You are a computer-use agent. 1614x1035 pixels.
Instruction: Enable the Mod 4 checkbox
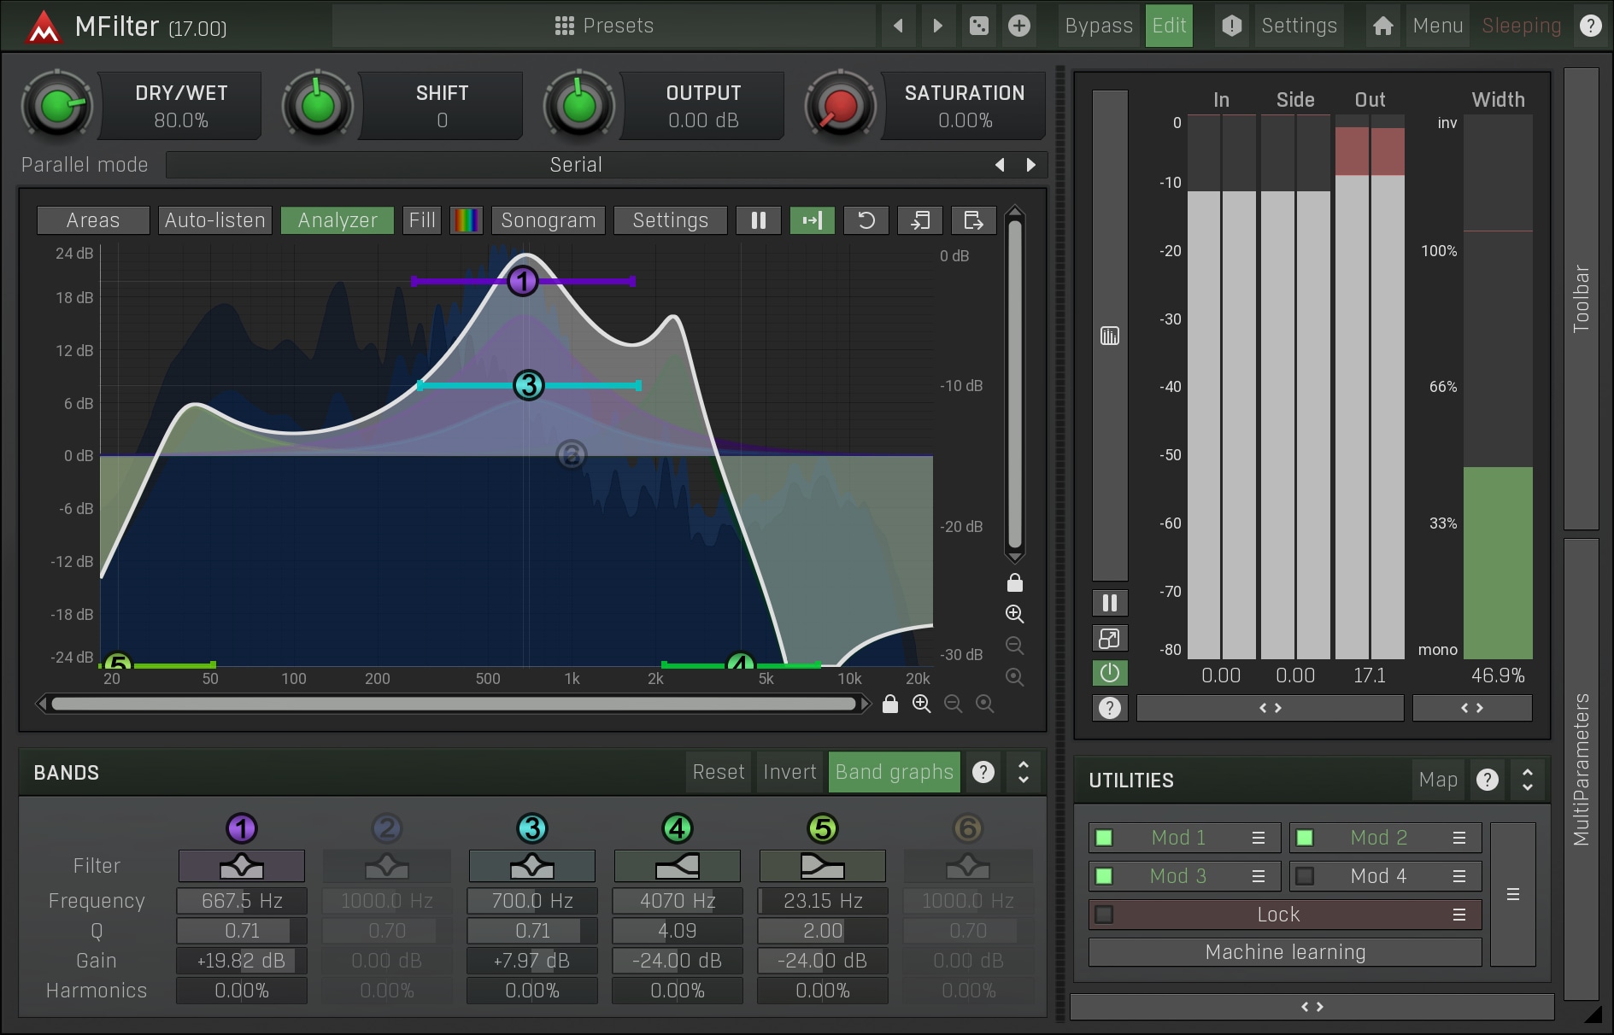pos(1305,876)
